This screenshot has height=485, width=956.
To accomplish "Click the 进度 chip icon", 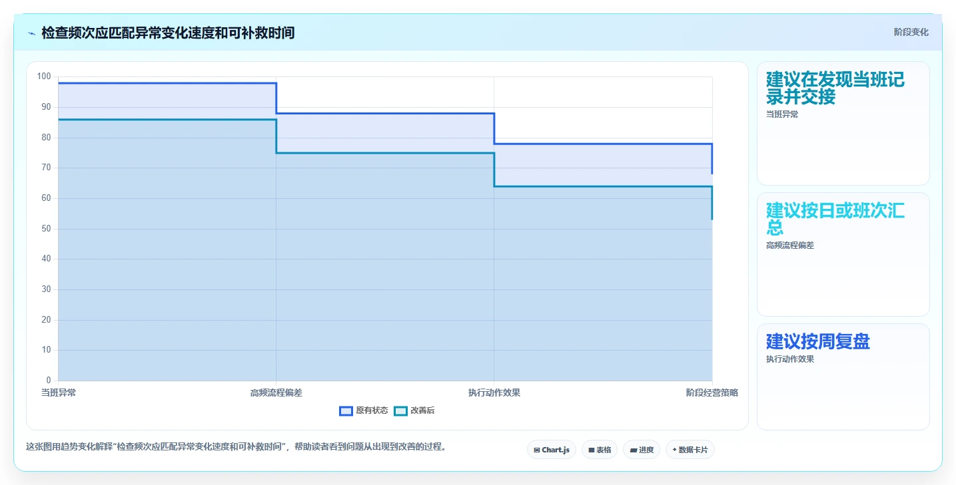I will click(x=633, y=450).
